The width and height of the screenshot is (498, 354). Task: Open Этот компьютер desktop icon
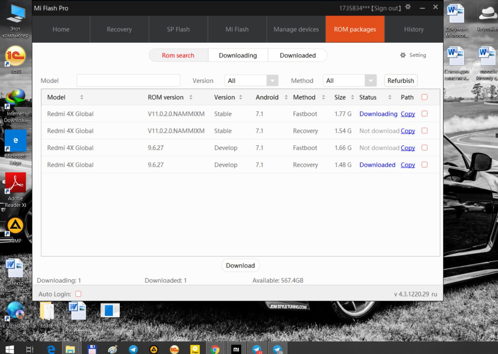(16, 21)
